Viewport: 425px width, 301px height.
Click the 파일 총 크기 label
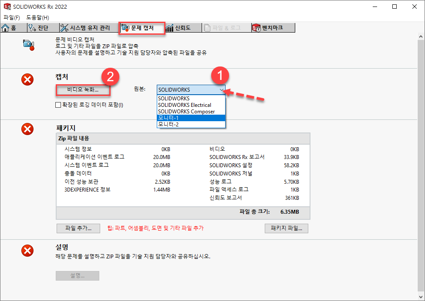click(254, 212)
